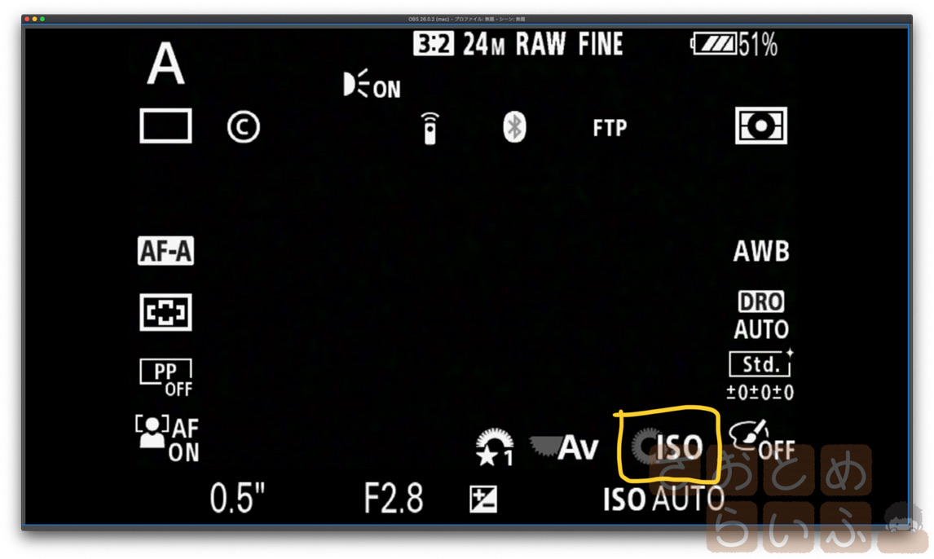
Task: Select the Av dial assignment icon
Action: (563, 447)
